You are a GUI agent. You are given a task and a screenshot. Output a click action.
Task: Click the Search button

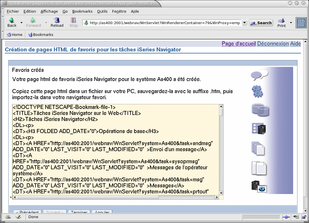click(261, 23)
